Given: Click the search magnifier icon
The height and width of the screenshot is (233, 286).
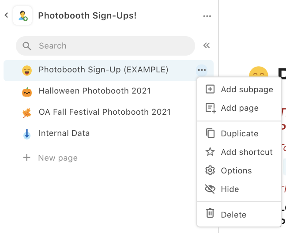Looking at the screenshot, I should pos(27,46).
